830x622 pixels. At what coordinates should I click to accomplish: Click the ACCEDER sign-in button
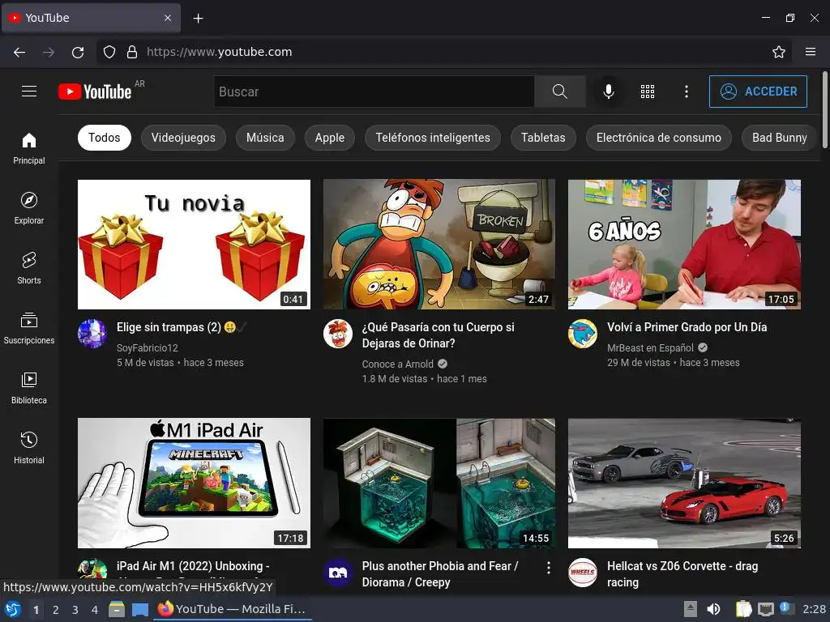point(758,92)
